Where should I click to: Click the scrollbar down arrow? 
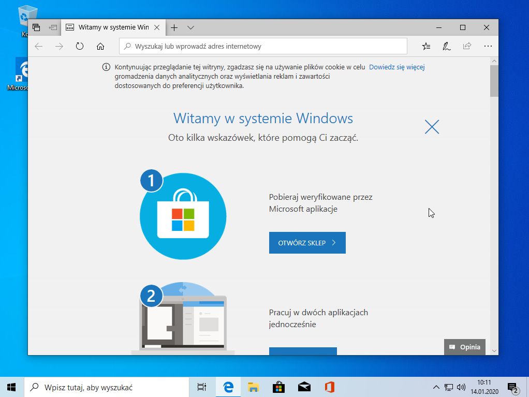click(x=494, y=351)
